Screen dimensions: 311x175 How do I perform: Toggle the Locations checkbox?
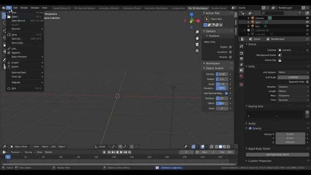click(230, 52)
